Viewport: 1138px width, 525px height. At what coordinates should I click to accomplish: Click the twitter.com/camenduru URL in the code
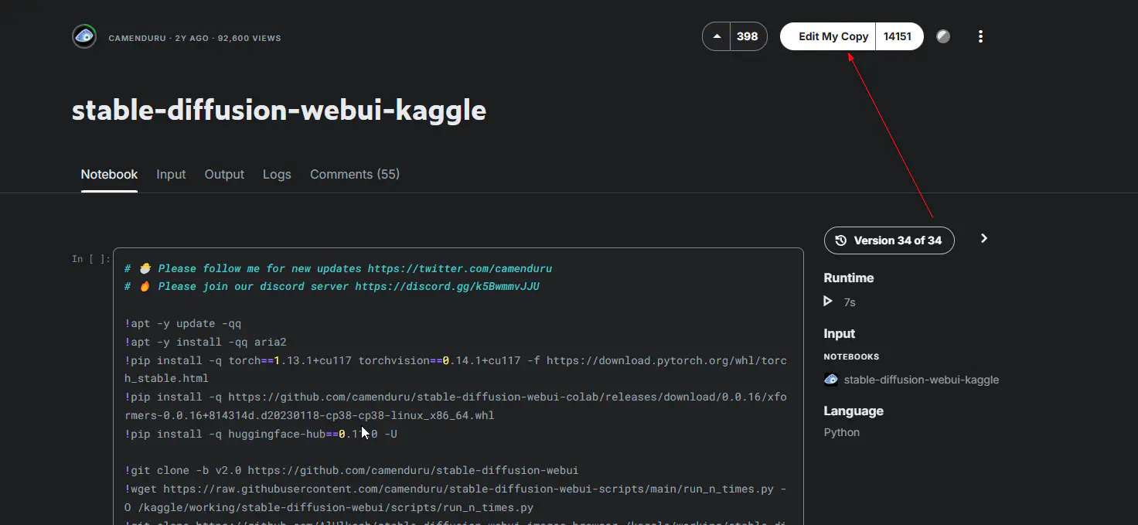(460, 268)
